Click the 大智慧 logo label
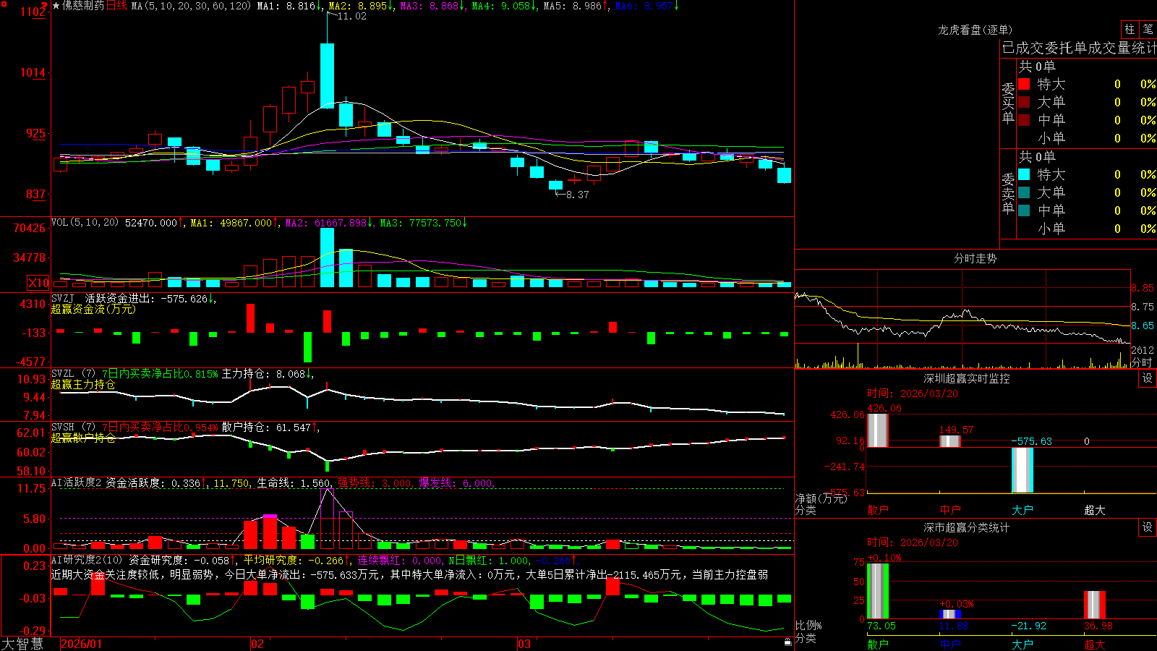This screenshot has height=651, width=1157. [x=22, y=644]
